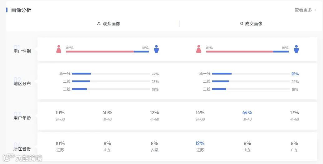Click the transaction portrait icon
This screenshot has width=323, height=164.
click(x=241, y=24)
